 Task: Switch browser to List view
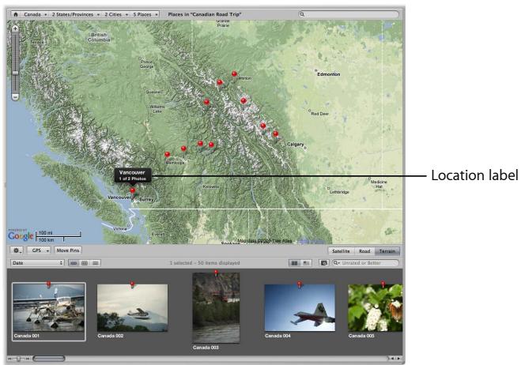pyautogui.click(x=96, y=263)
